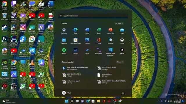Select WhatsApp desktop shortcut
Image resolution: width=186 pixels, height=104 pixels.
[23, 87]
